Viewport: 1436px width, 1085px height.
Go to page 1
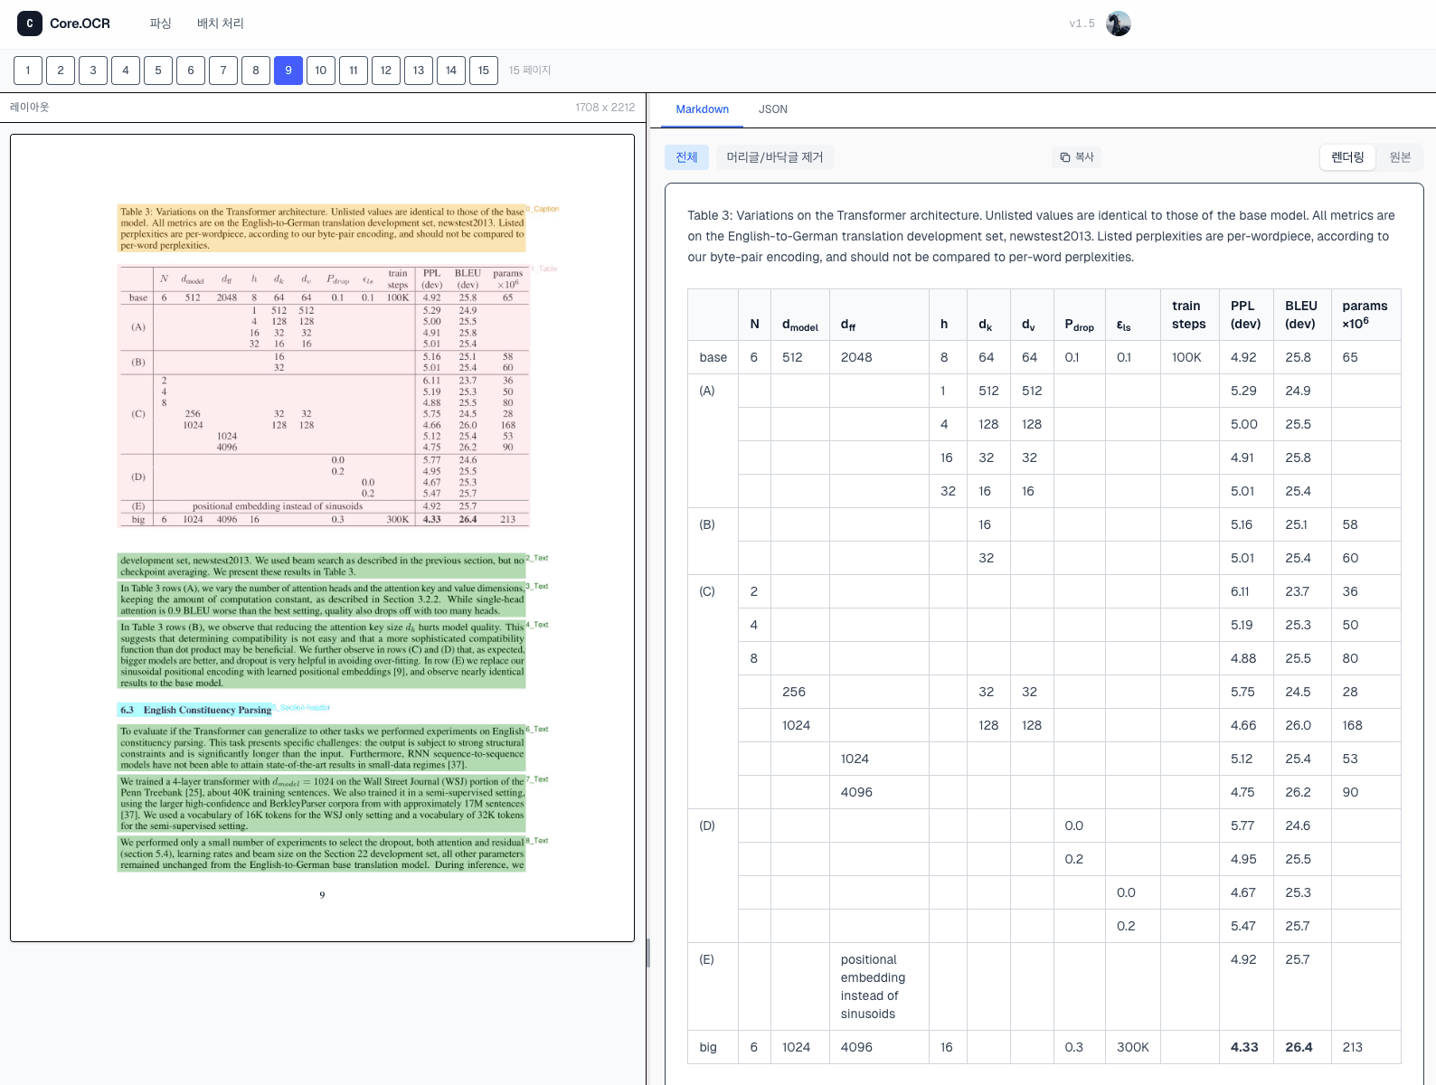28,71
